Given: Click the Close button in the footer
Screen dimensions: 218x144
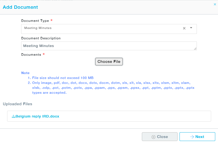Looking at the screenshot, I should click(x=159, y=137).
